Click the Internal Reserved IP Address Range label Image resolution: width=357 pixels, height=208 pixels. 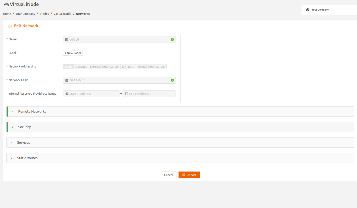(33, 94)
